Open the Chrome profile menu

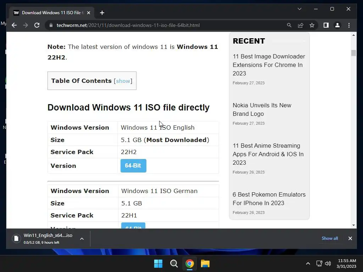[337, 25]
